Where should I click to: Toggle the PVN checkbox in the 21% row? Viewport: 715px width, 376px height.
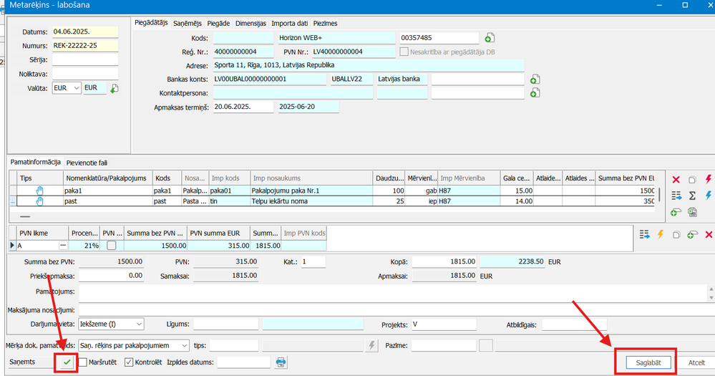pos(111,246)
